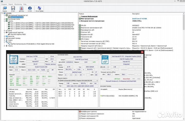Select RealTek Semiconductor RTL8168/8111 tree entry
Screen dimensions: 185x121
click(32, 44)
